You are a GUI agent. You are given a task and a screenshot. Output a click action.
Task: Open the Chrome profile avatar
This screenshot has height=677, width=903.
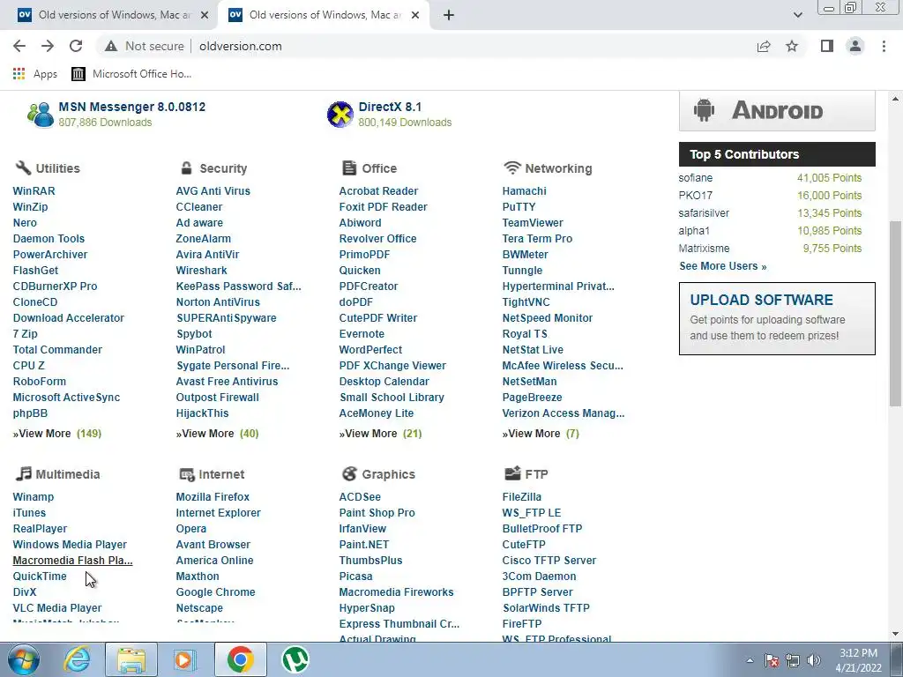[x=855, y=46]
